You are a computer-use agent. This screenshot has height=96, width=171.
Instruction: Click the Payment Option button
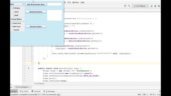coord(36,27)
